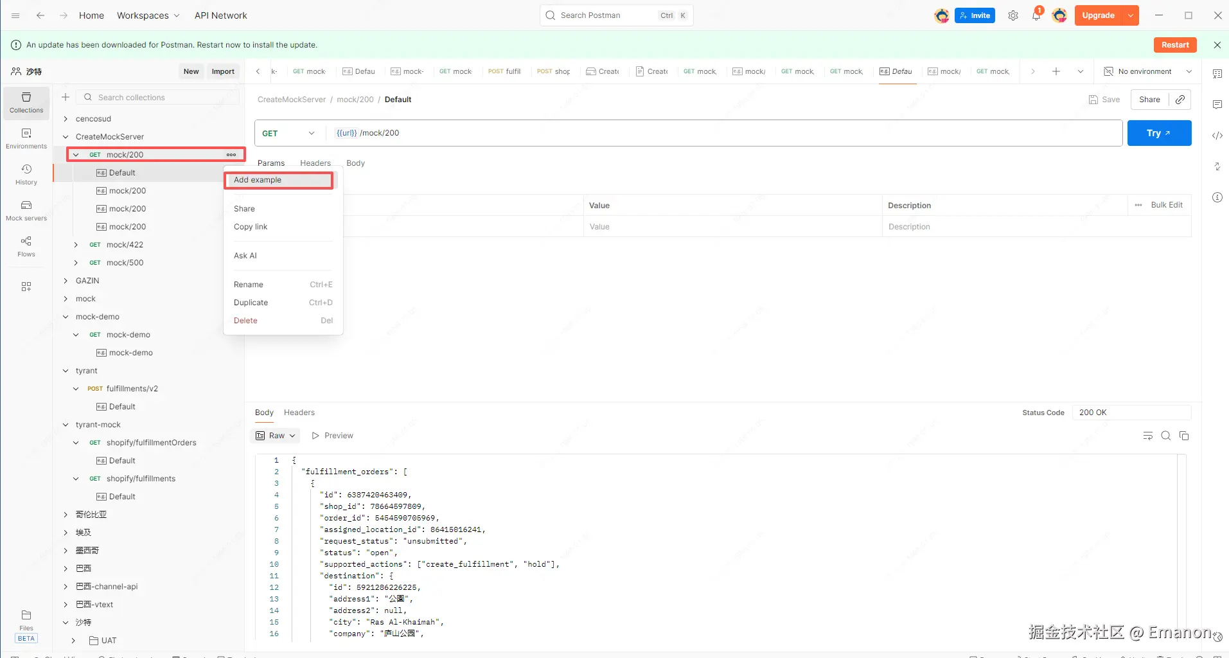The width and height of the screenshot is (1229, 658).
Task: Click the plus icon to create collection
Action: pyautogui.click(x=66, y=97)
